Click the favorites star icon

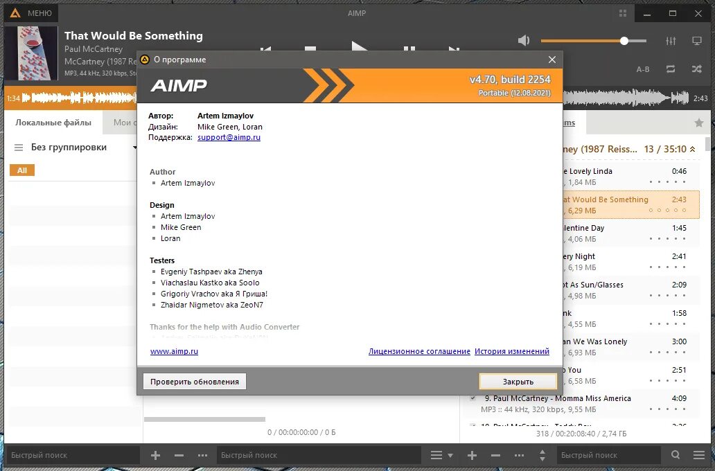point(699,123)
